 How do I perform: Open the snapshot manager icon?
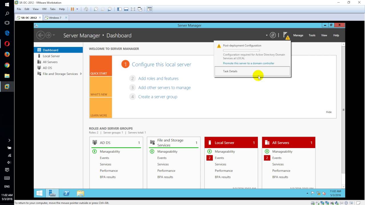click(109, 9)
